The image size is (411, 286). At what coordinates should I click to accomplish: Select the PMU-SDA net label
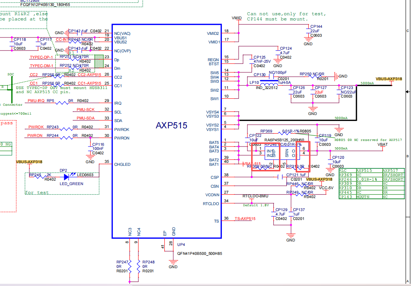click(x=86, y=118)
